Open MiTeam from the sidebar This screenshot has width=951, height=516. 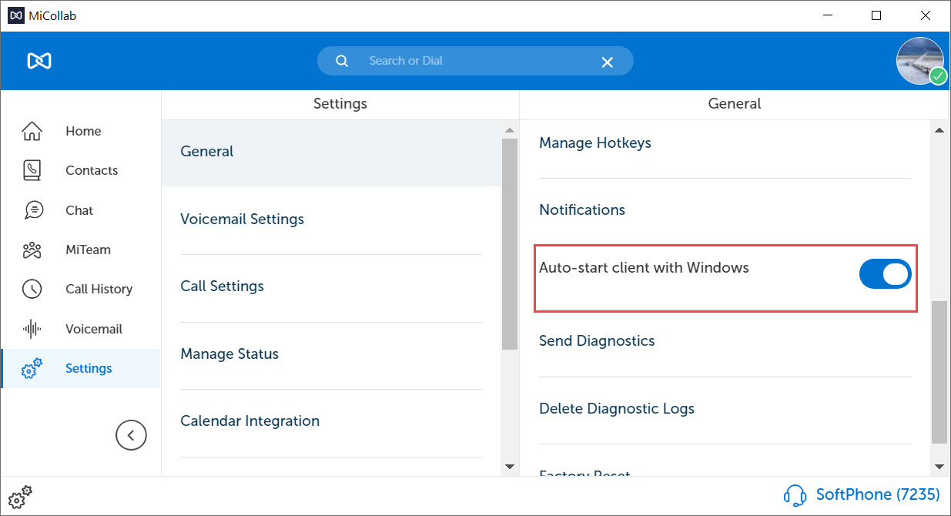[32, 250]
